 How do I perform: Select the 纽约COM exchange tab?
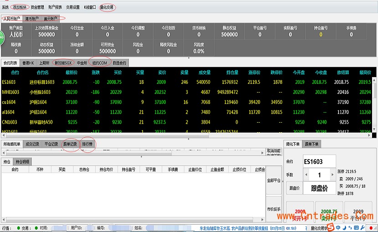pyautogui.click(x=100, y=63)
